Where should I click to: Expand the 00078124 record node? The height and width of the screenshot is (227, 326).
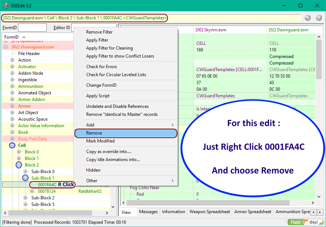32,191
